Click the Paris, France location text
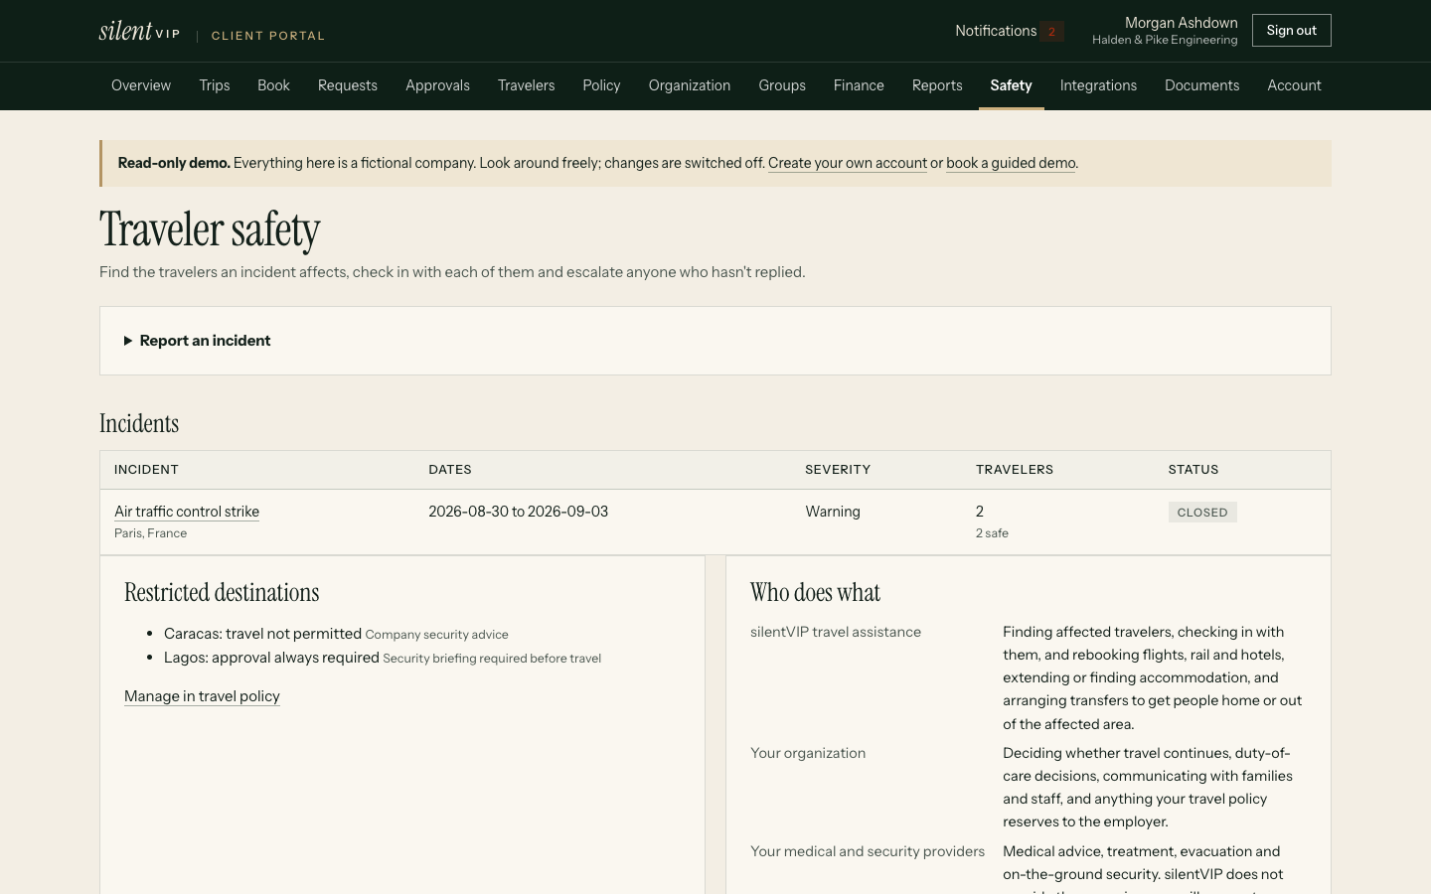The image size is (1431, 894). [x=150, y=533]
